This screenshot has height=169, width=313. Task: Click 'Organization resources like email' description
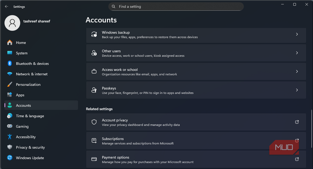click(139, 74)
